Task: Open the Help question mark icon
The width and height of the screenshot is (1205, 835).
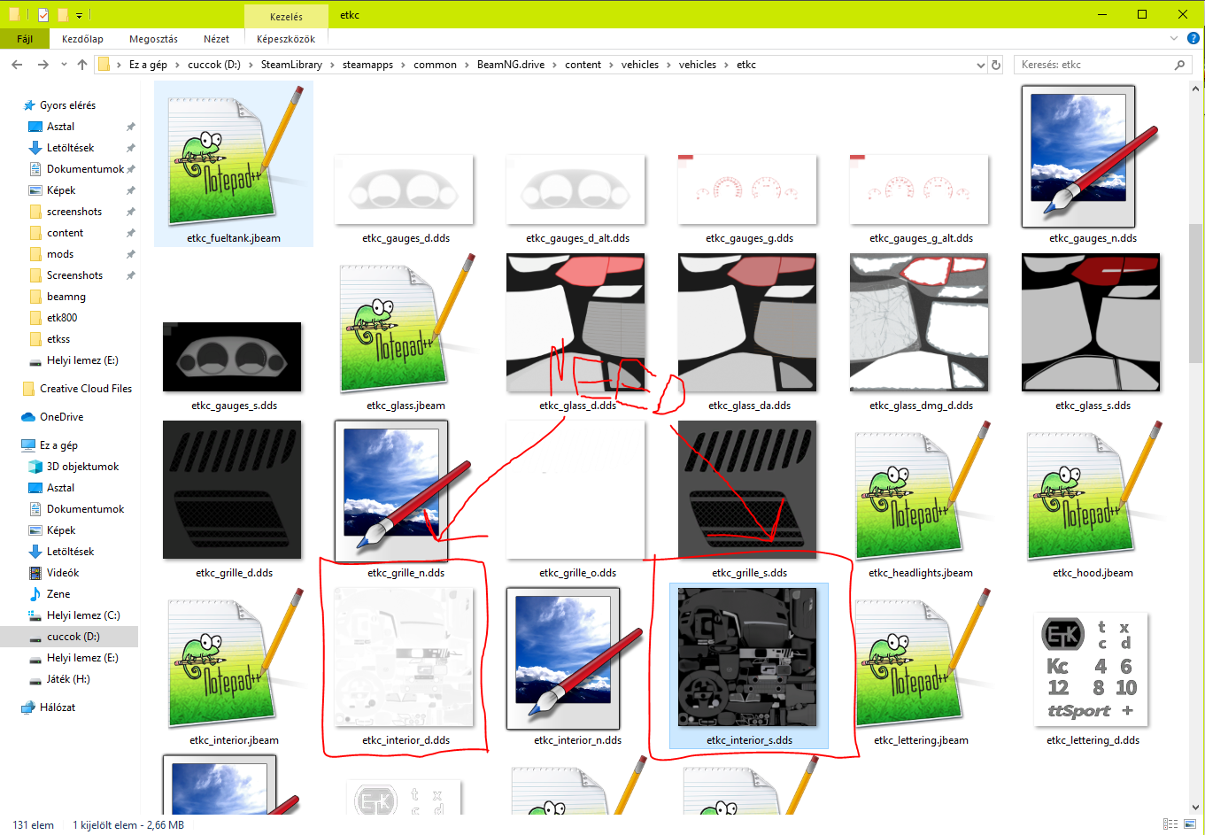Action: pyautogui.click(x=1193, y=39)
